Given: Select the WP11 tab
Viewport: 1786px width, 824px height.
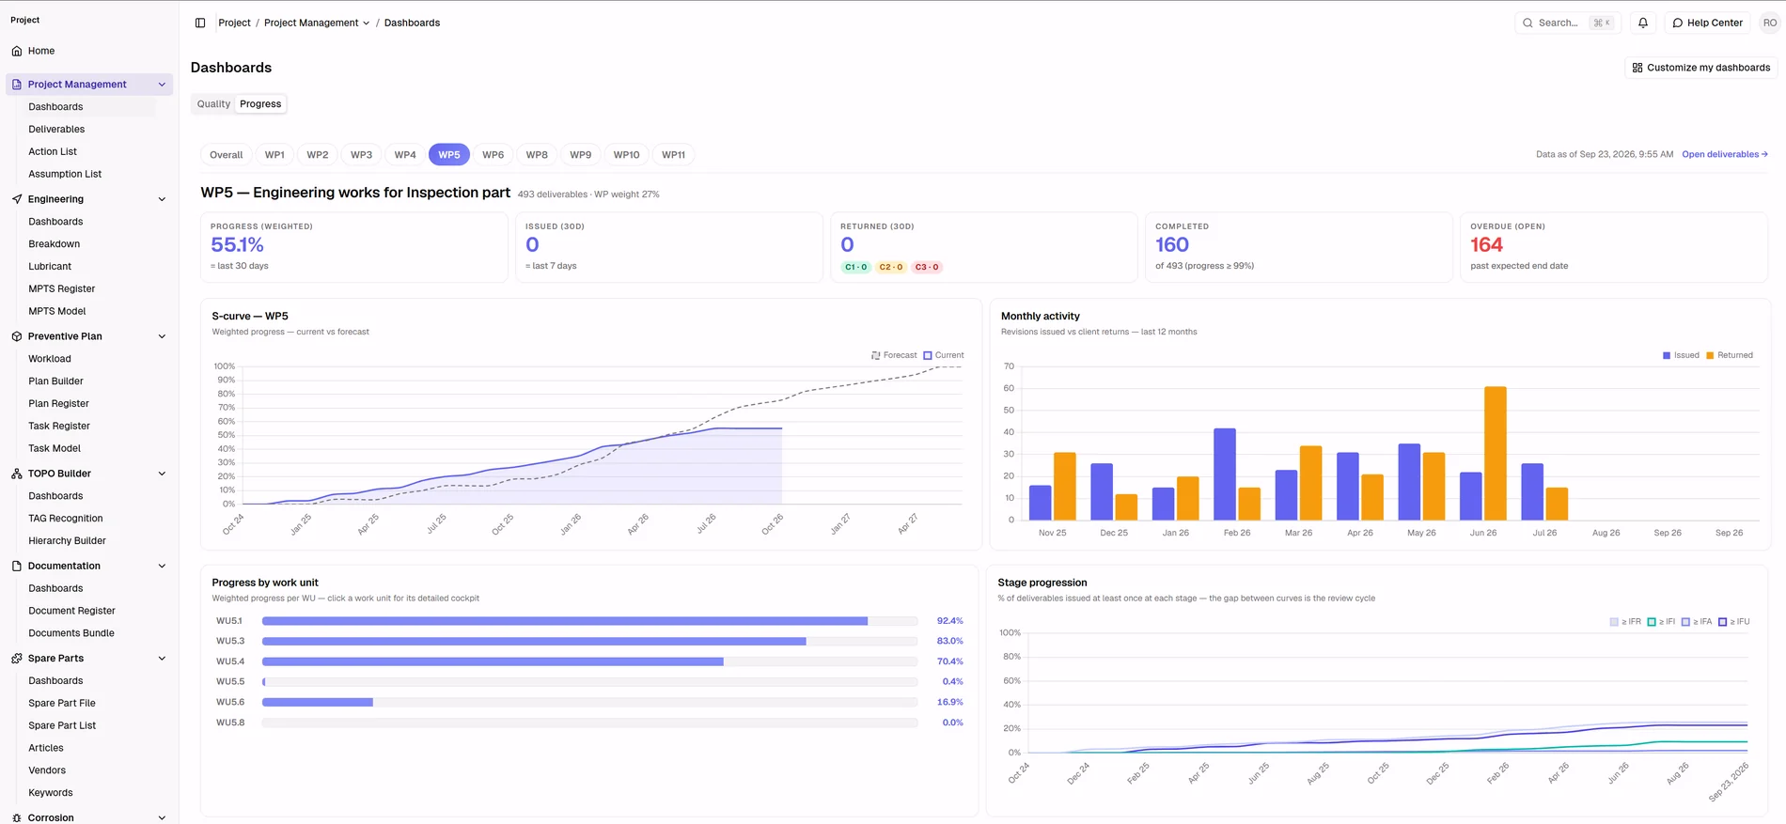Looking at the screenshot, I should (673, 155).
